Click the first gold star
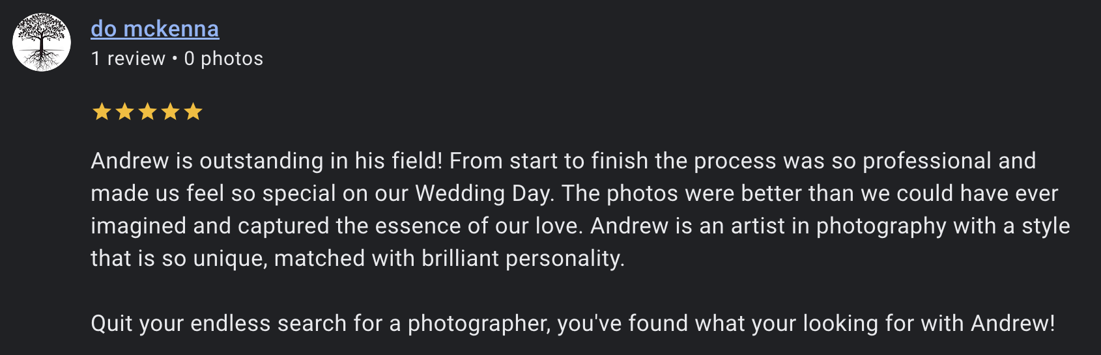This screenshot has height=355, width=1101. pos(102,112)
